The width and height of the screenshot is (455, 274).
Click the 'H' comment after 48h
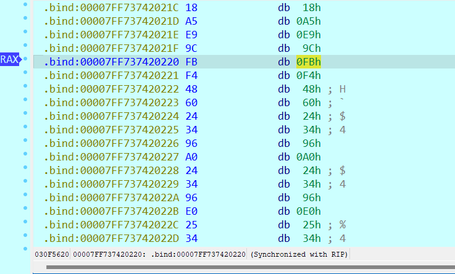click(343, 89)
